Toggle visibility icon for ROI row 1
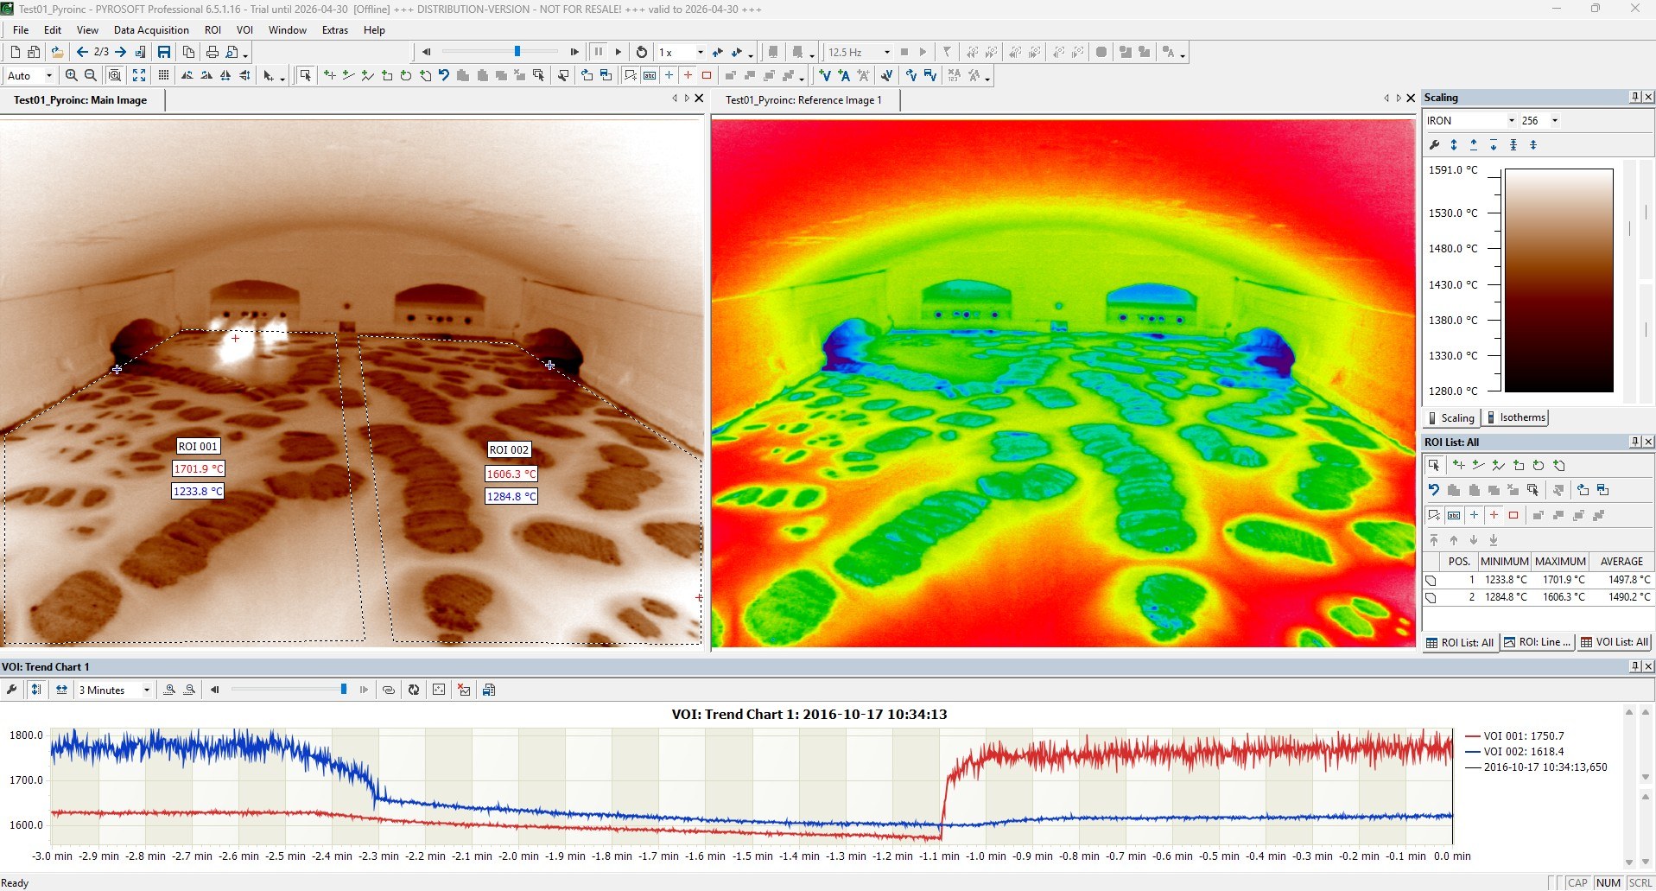Image resolution: width=1656 pixels, height=891 pixels. (1431, 580)
